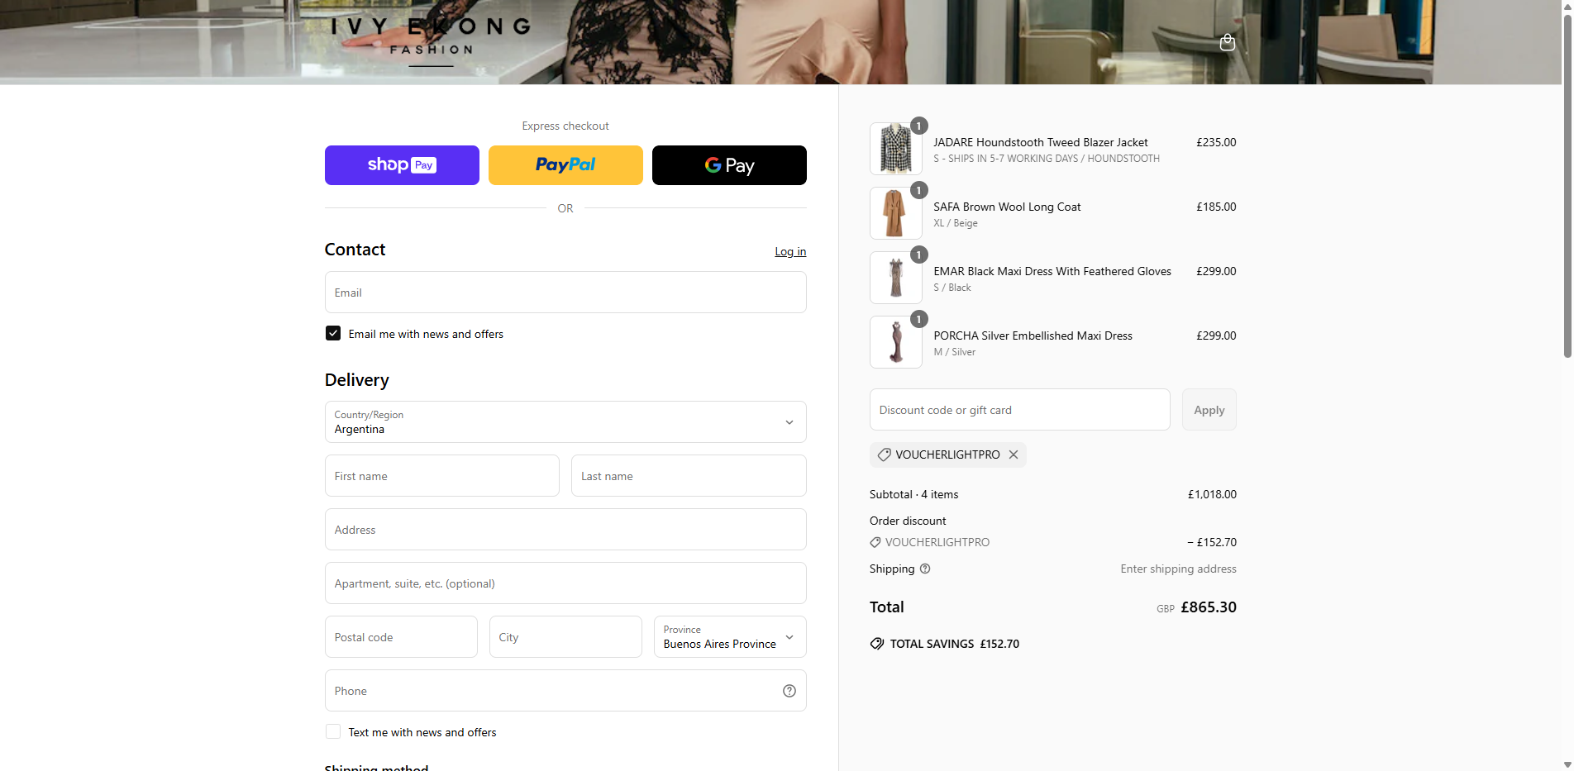
Task: Click the EMAR dress price £299.00
Action: tap(1216, 271)
